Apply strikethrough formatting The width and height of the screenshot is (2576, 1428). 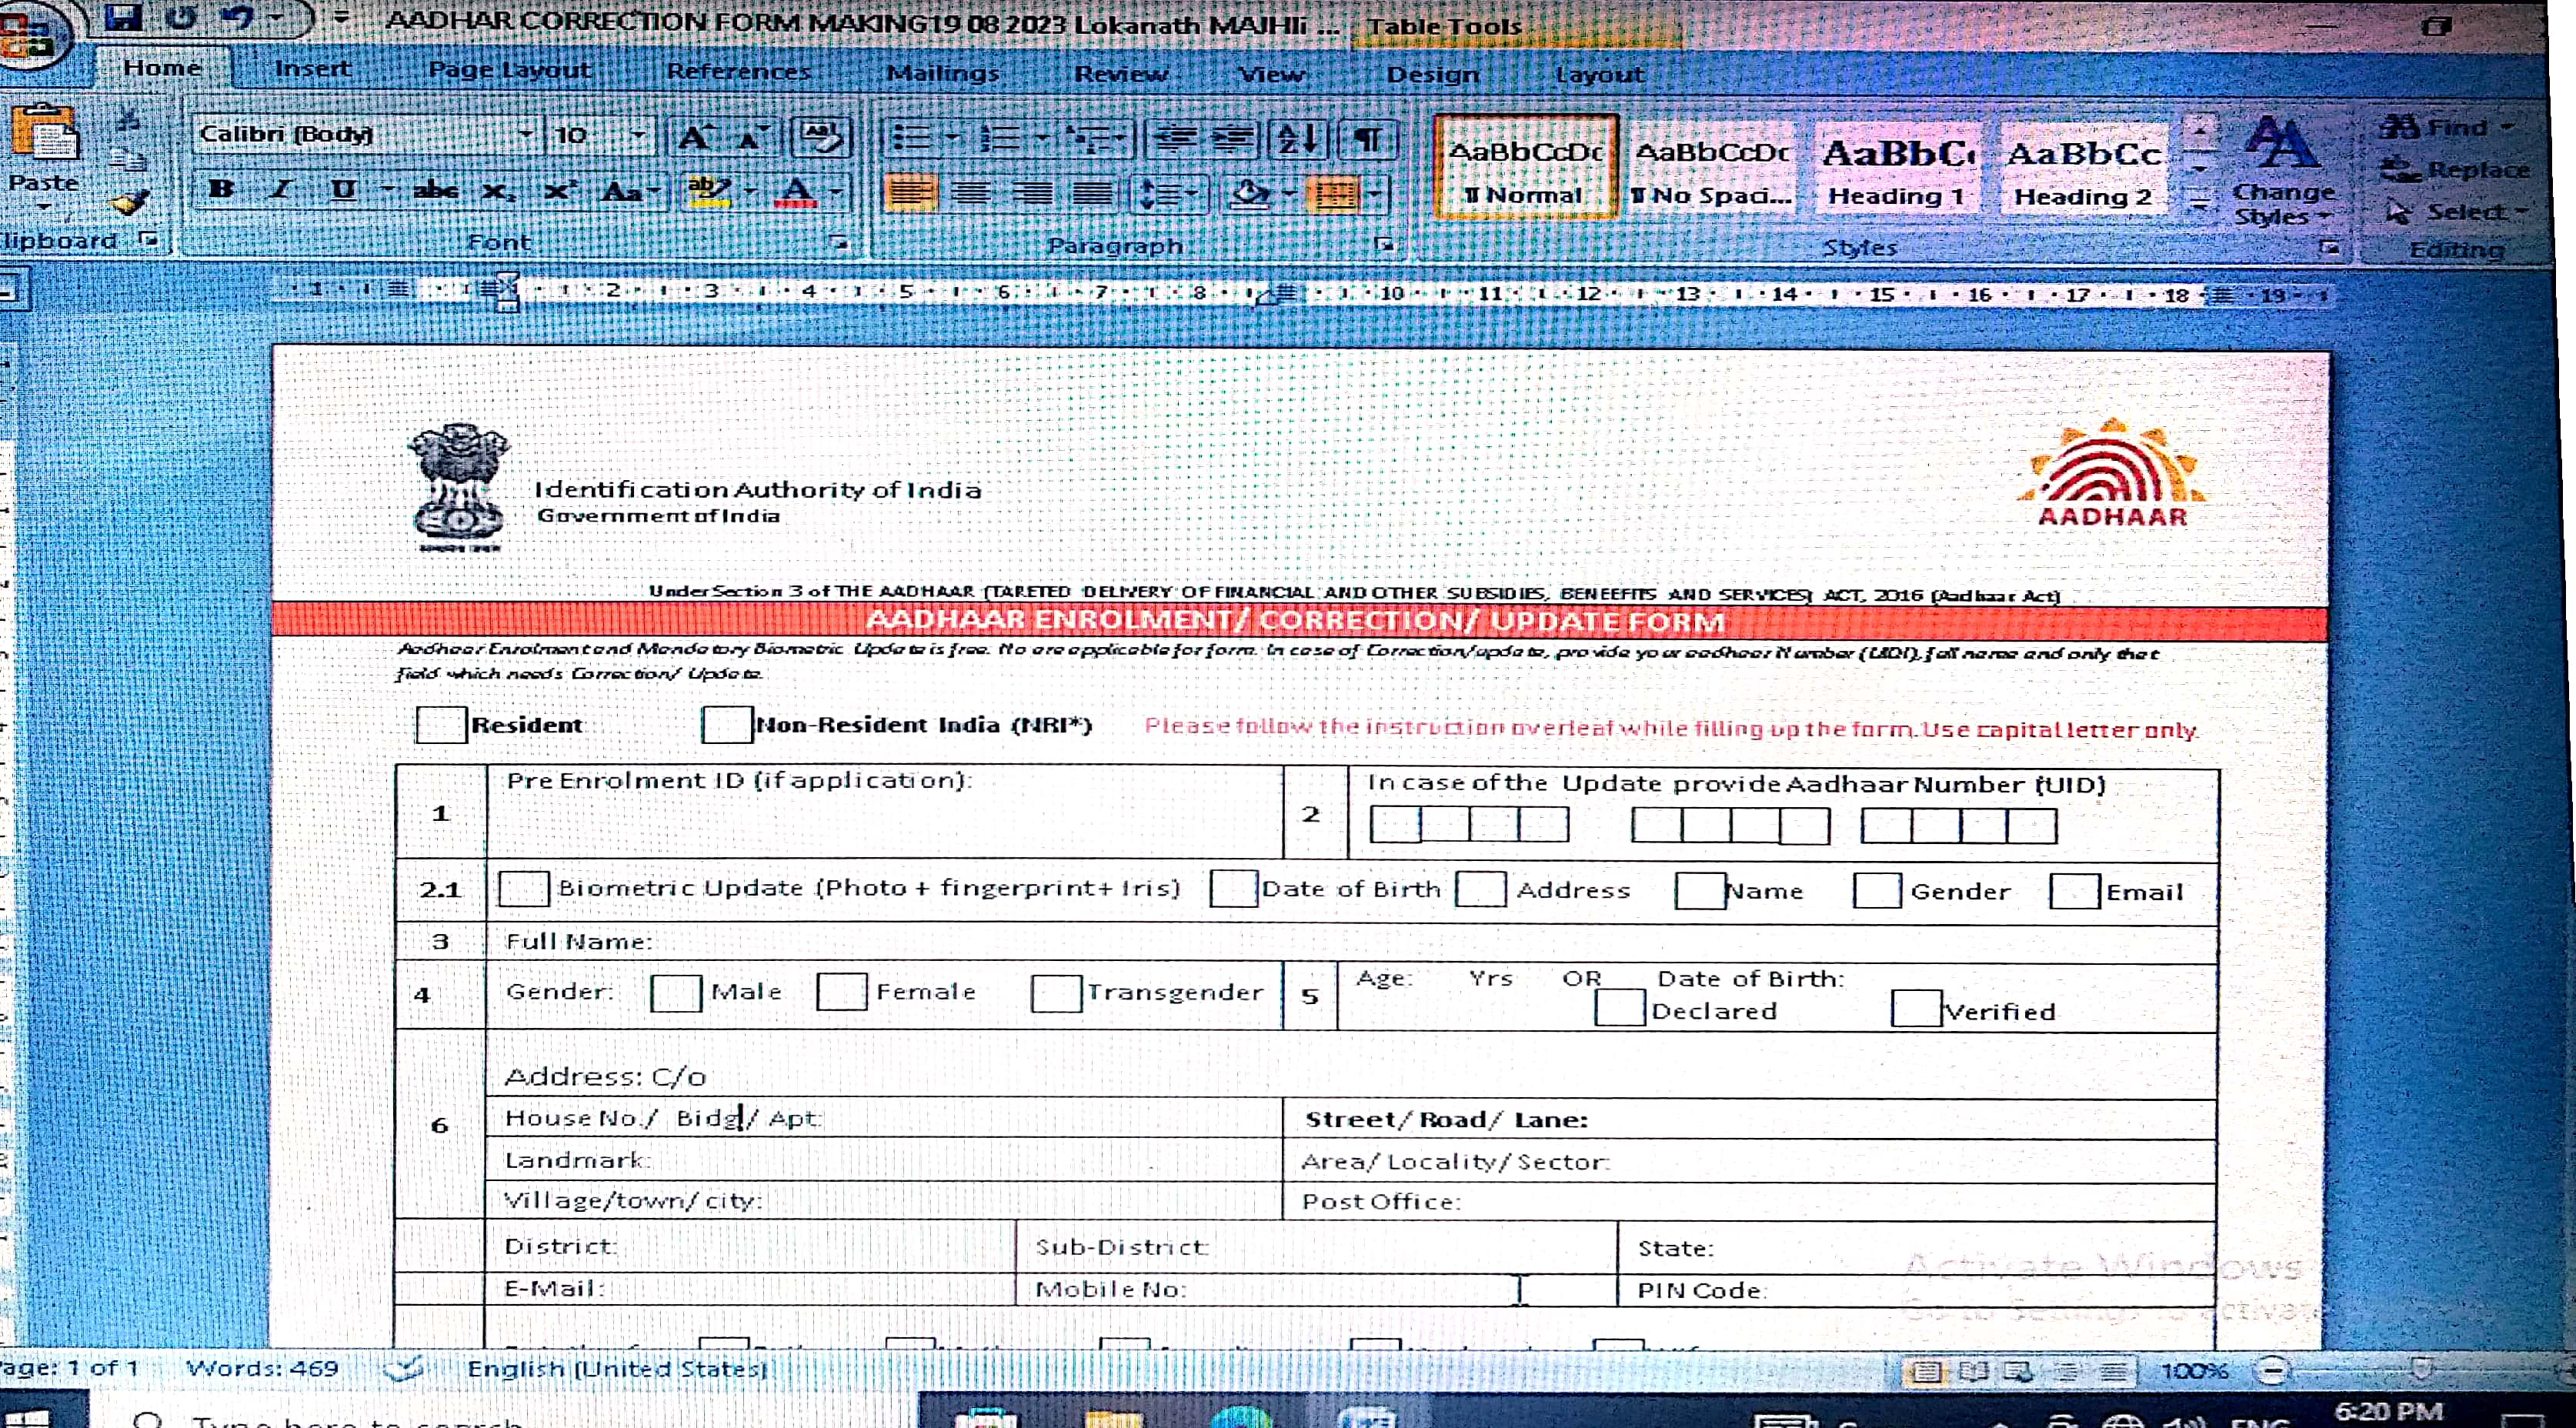pos(436,190)
